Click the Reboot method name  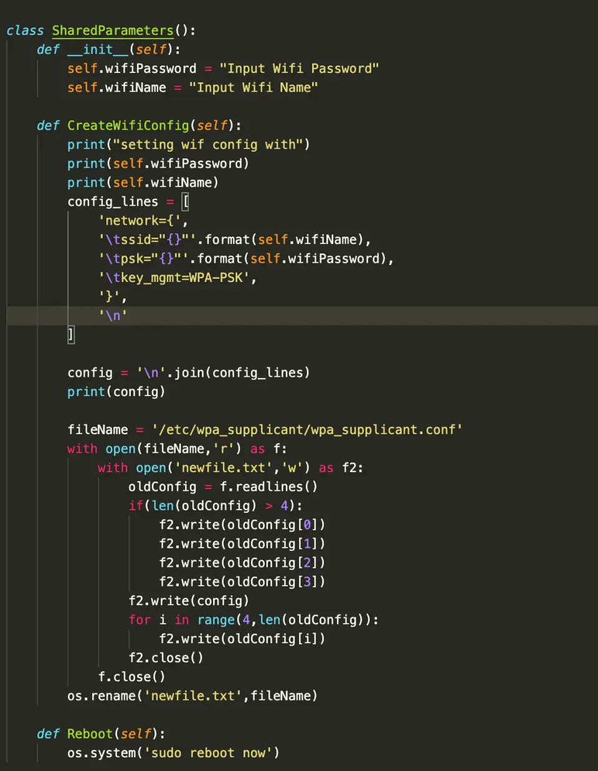pos(90,734)
